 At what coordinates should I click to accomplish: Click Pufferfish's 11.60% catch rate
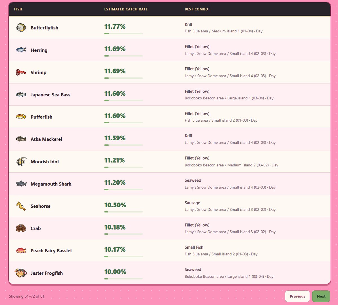[115, 116]
